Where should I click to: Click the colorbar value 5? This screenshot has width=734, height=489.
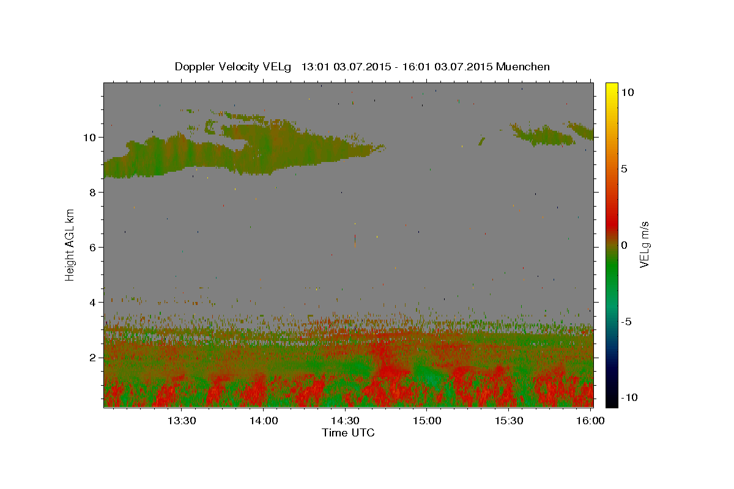click(623, 169)
